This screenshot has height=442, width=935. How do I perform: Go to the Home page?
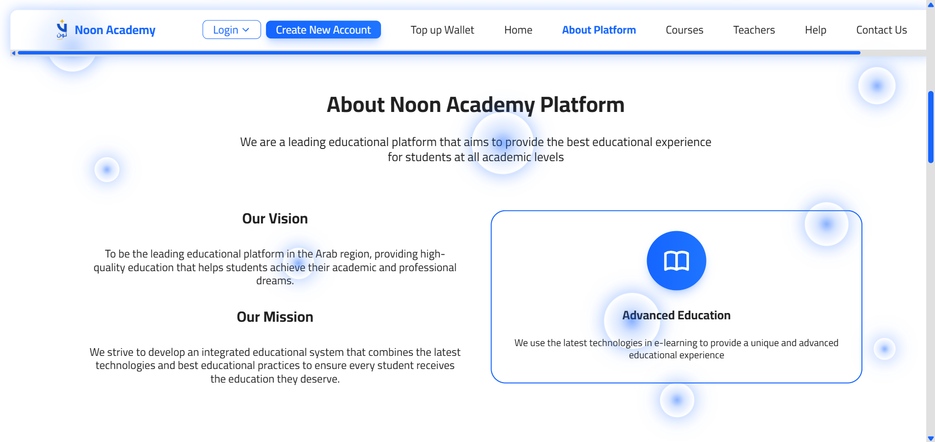518,30
